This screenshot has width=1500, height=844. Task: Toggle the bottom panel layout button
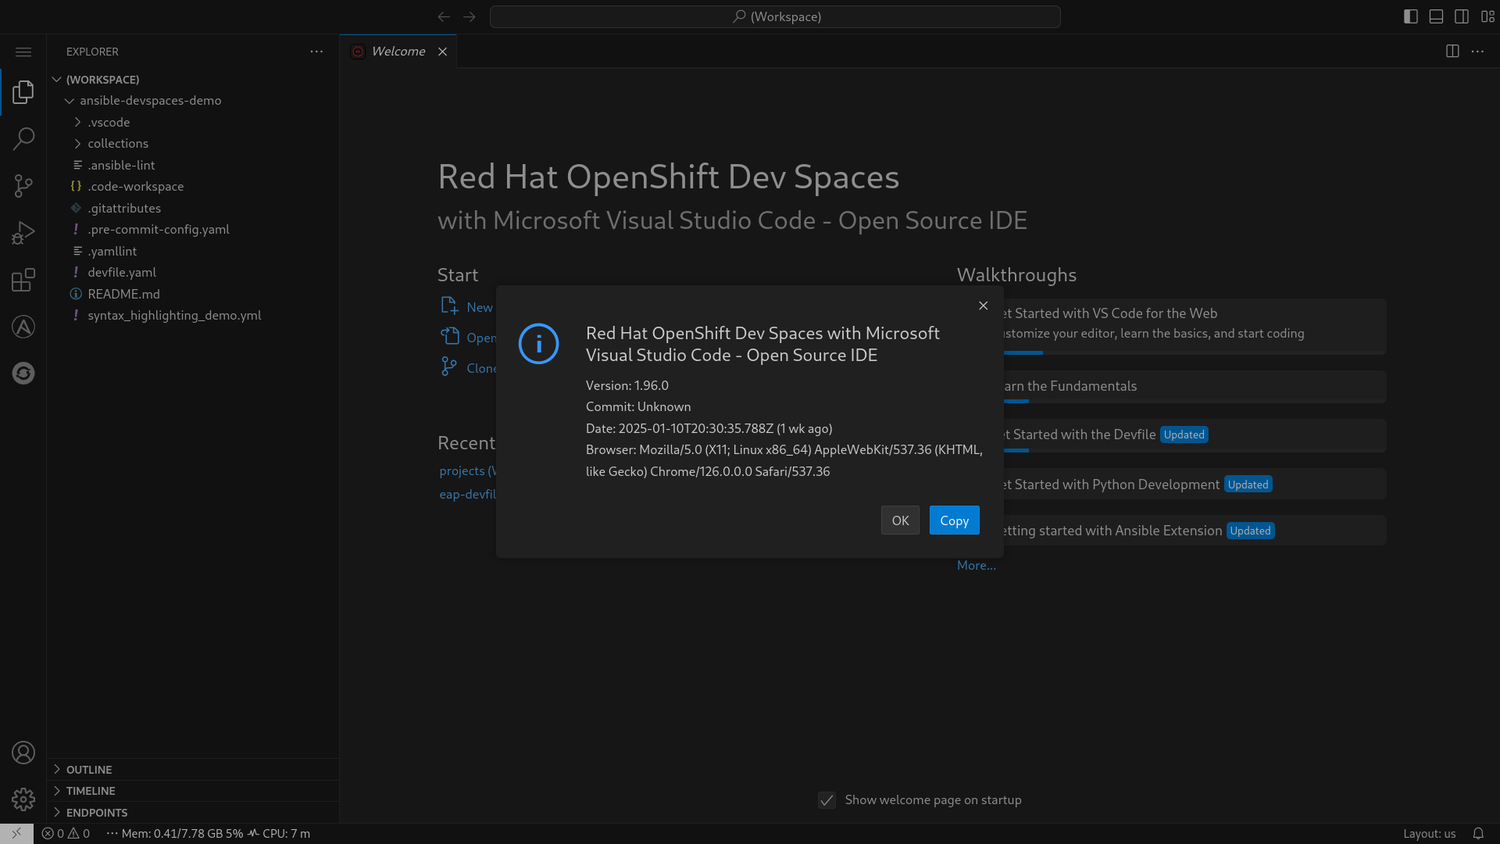click(x=1436, y=16)
